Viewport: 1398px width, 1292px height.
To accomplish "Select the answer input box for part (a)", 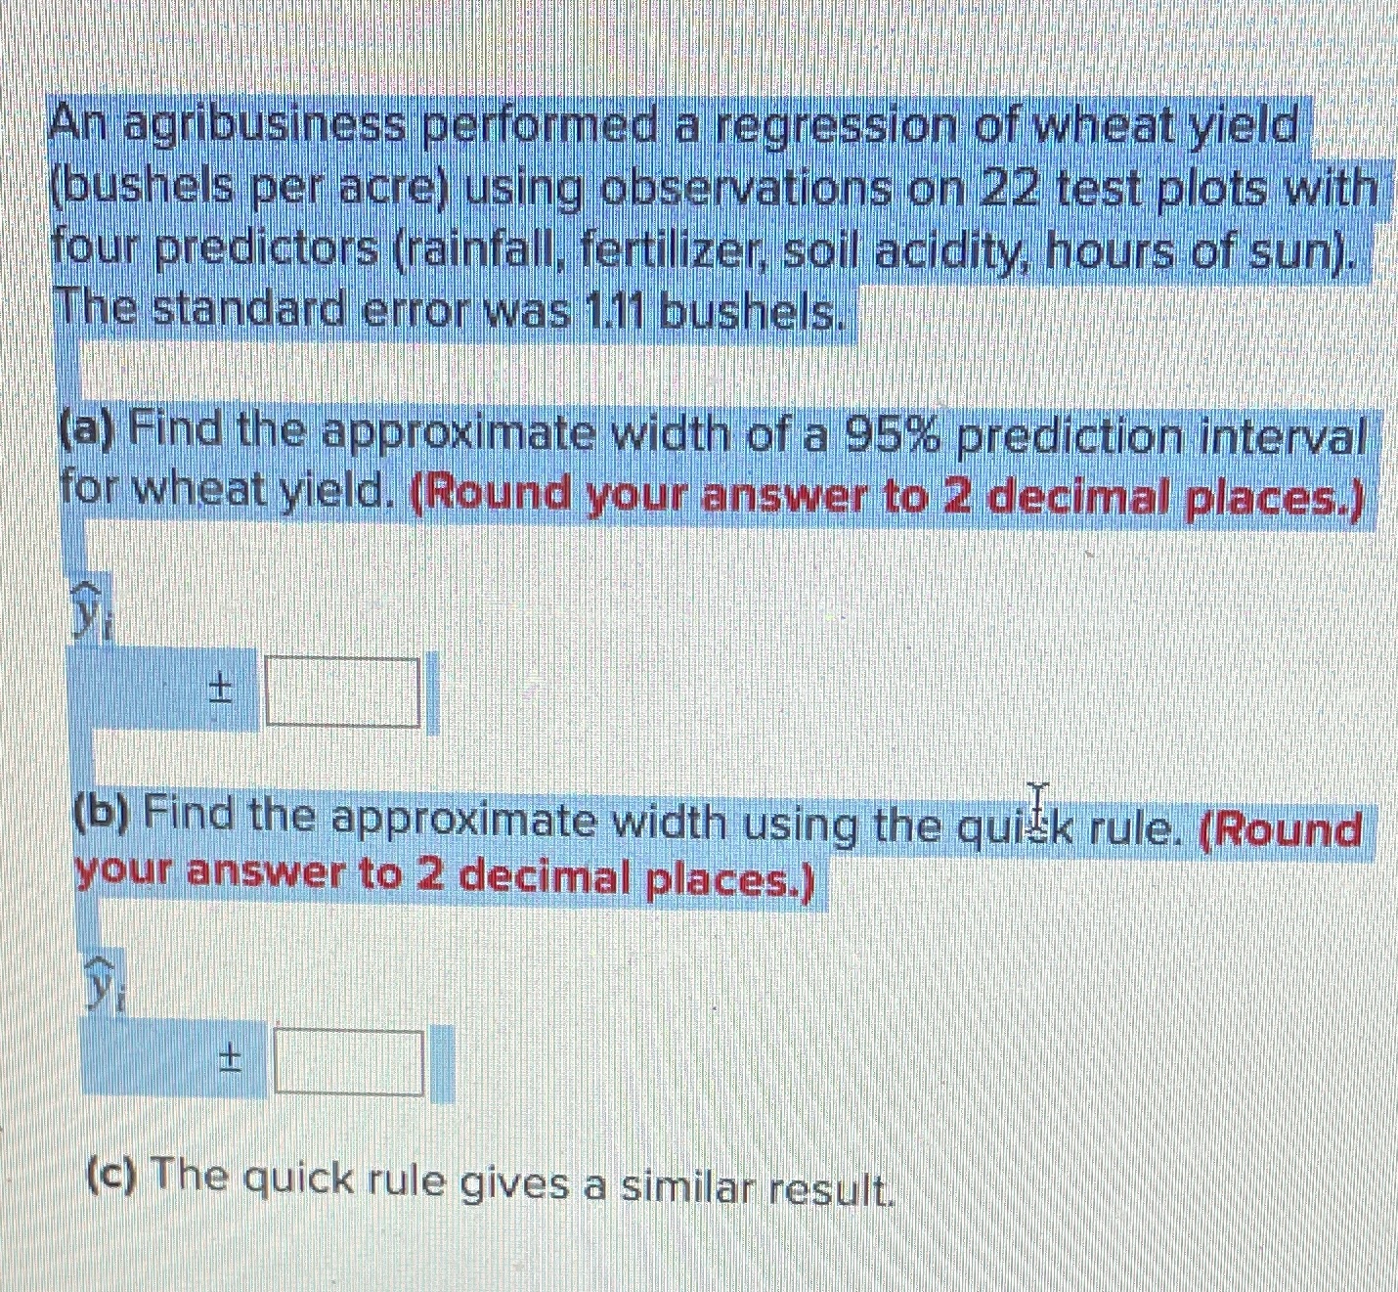I will pyautogui.click(x=344, y=691).
